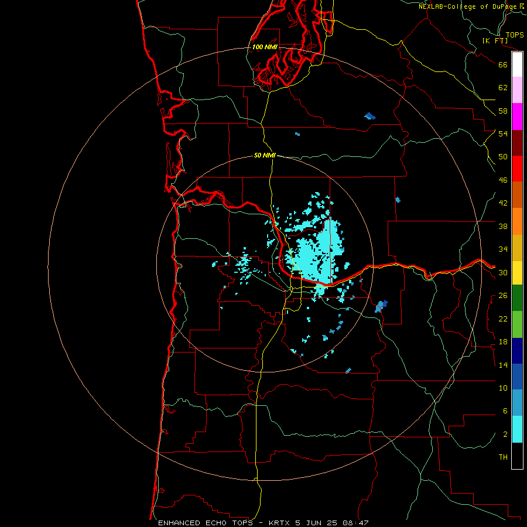Image resolution: width=527 pixels, height=527 pixels.
Task: Click the legend value '38'
Action: click(503, 226)
